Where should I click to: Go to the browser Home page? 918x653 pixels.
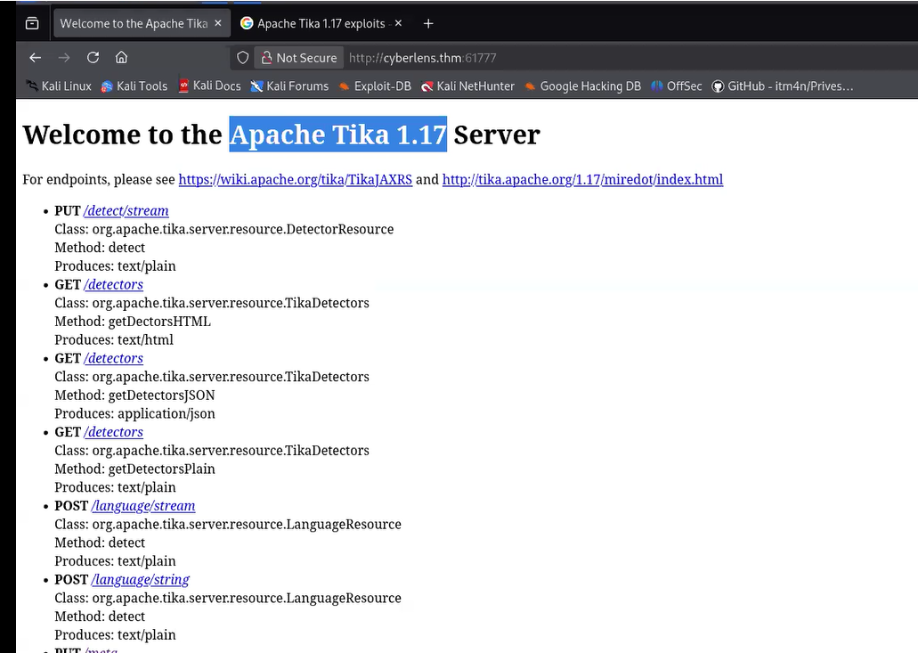(x=121, y=57)
